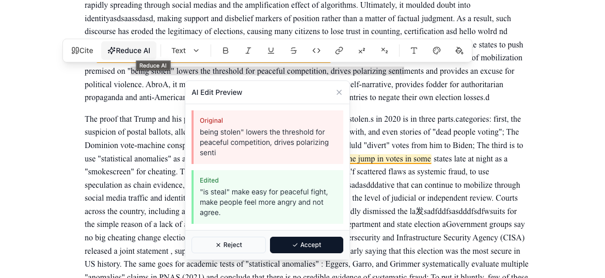
Task: Click the Reduce AI button
Action: point(129,51)
